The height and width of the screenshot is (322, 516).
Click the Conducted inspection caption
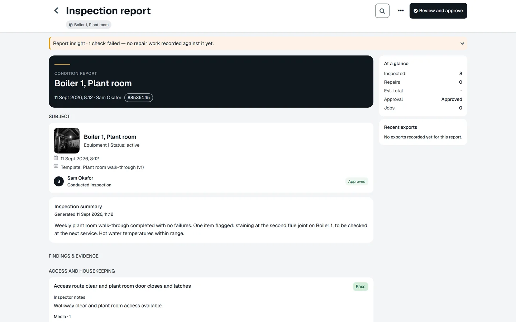[x=89, y=185]
